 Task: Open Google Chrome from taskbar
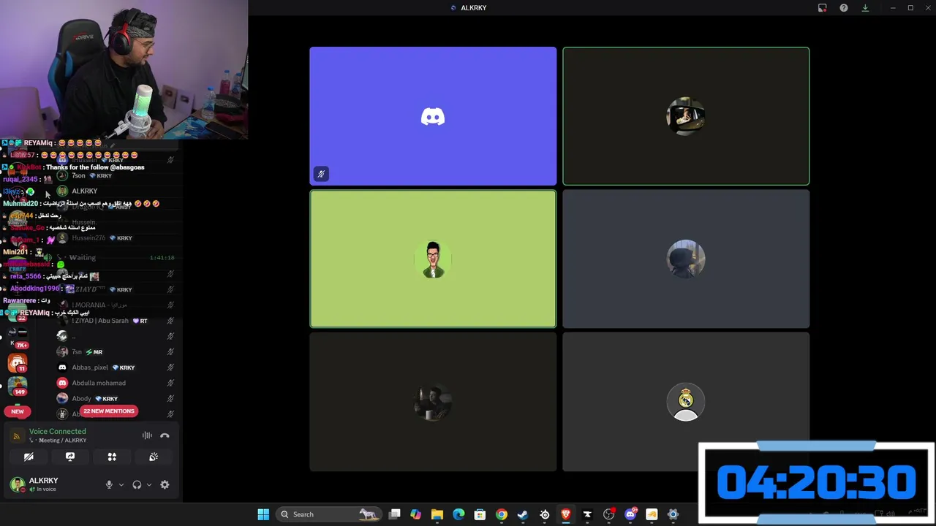point(501,514)
